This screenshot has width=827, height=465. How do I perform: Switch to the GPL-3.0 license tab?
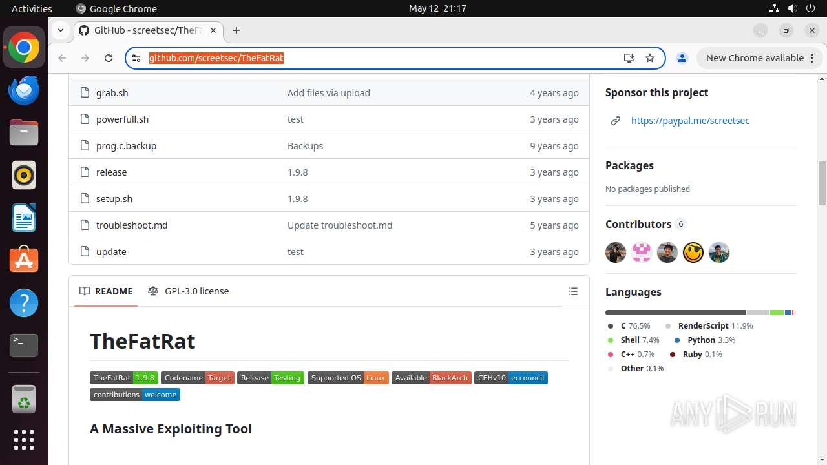[x=189, y=291]
